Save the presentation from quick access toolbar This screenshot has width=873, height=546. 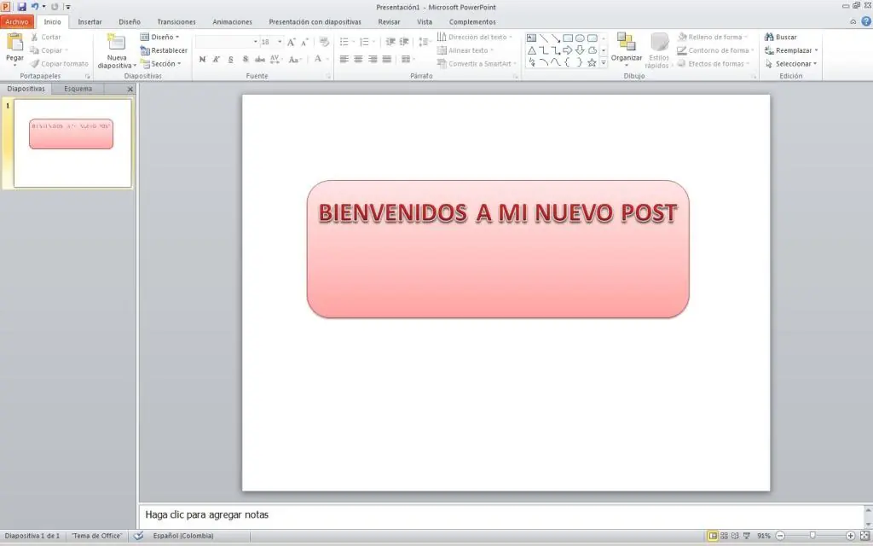(21, 7)
